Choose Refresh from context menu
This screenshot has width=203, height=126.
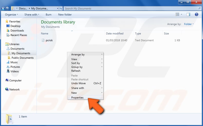click(x=86, y=71)
